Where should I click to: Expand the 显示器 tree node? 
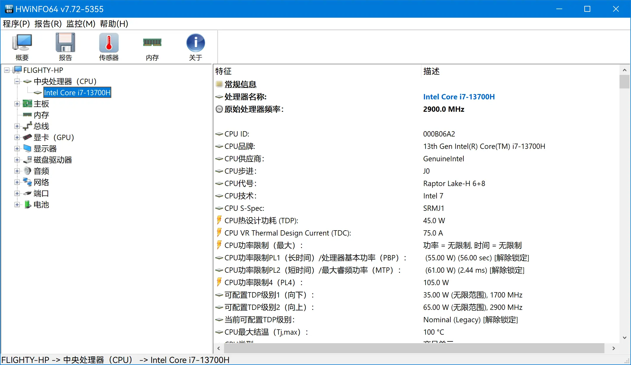[17, 149]
